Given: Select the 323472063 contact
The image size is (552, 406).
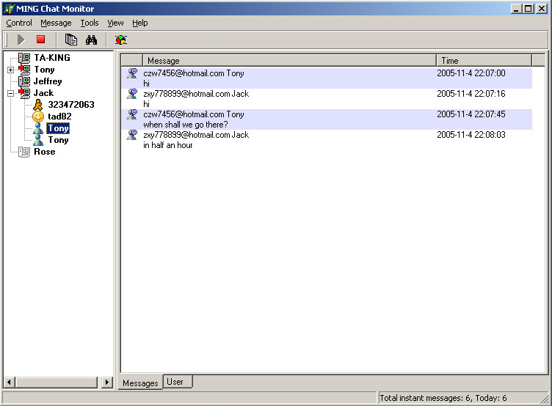Looking at the screenshot, I should pos(71,105).
